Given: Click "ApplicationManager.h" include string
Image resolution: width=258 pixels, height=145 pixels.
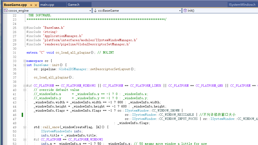Looking at the screenshot, I should click(x=63, y=36).
